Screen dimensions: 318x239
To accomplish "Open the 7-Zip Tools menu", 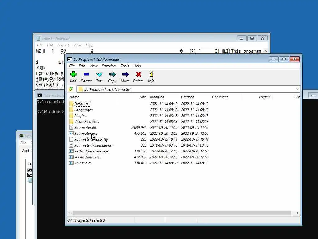I will click(125, 66).
